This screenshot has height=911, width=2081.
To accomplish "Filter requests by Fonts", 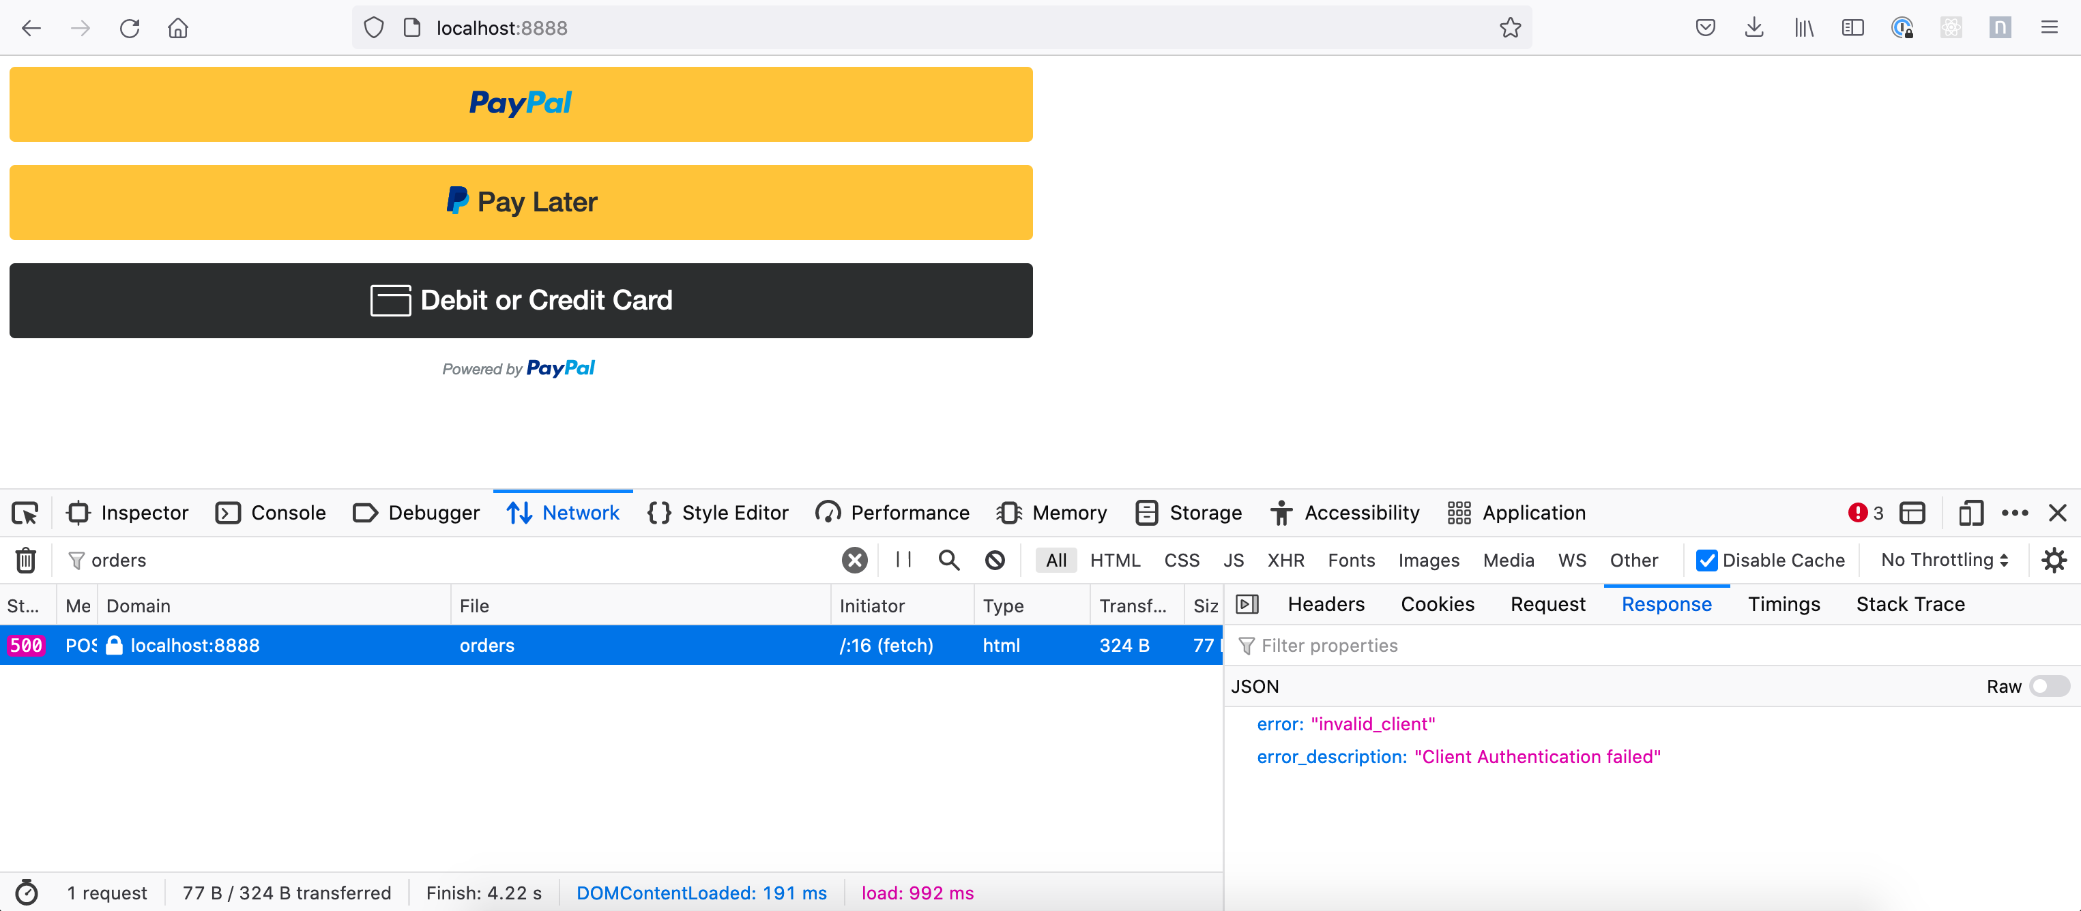I will point(1351,560).
